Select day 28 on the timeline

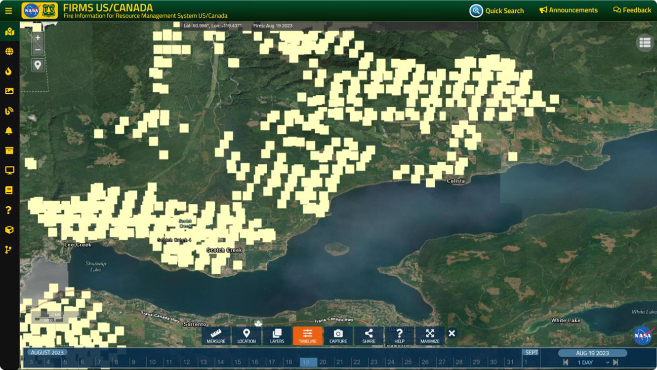[459, 362]
